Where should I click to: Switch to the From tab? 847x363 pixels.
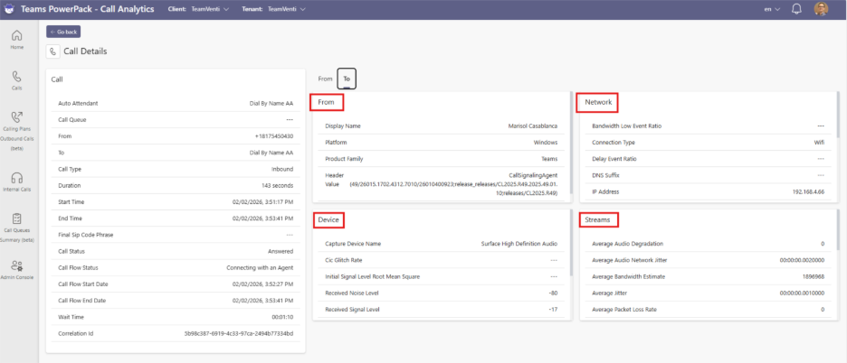325,79
